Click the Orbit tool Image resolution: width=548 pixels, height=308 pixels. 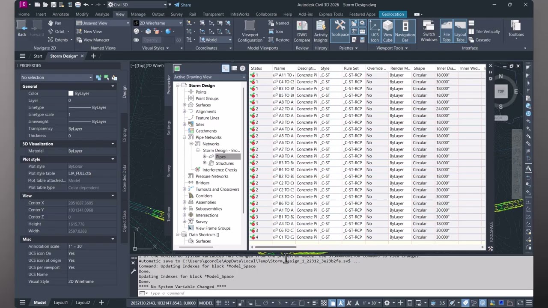pyautogui.click(x=59, y=31)
